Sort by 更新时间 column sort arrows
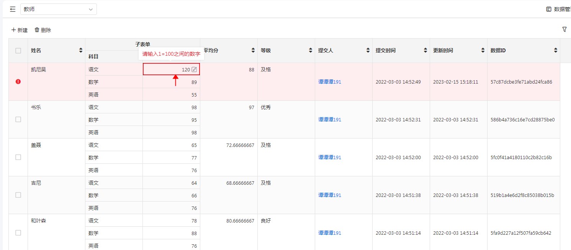This screenshot has height=250, width=571. (483, 50)
